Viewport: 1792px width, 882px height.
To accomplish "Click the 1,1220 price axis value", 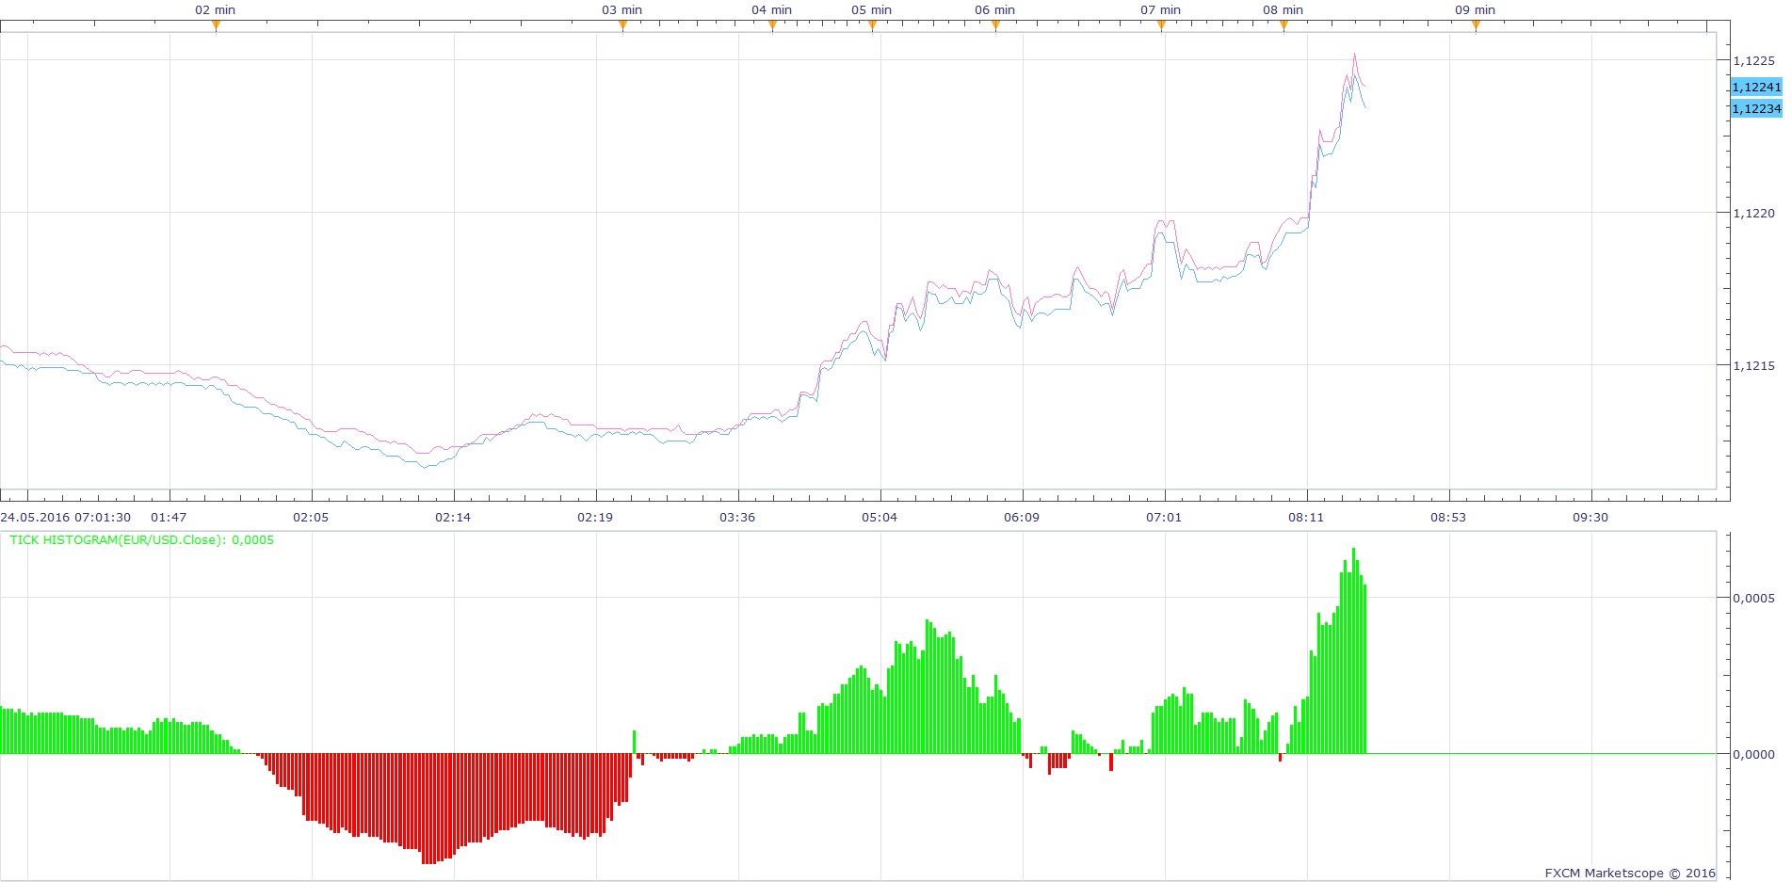I will (1754, 214).
